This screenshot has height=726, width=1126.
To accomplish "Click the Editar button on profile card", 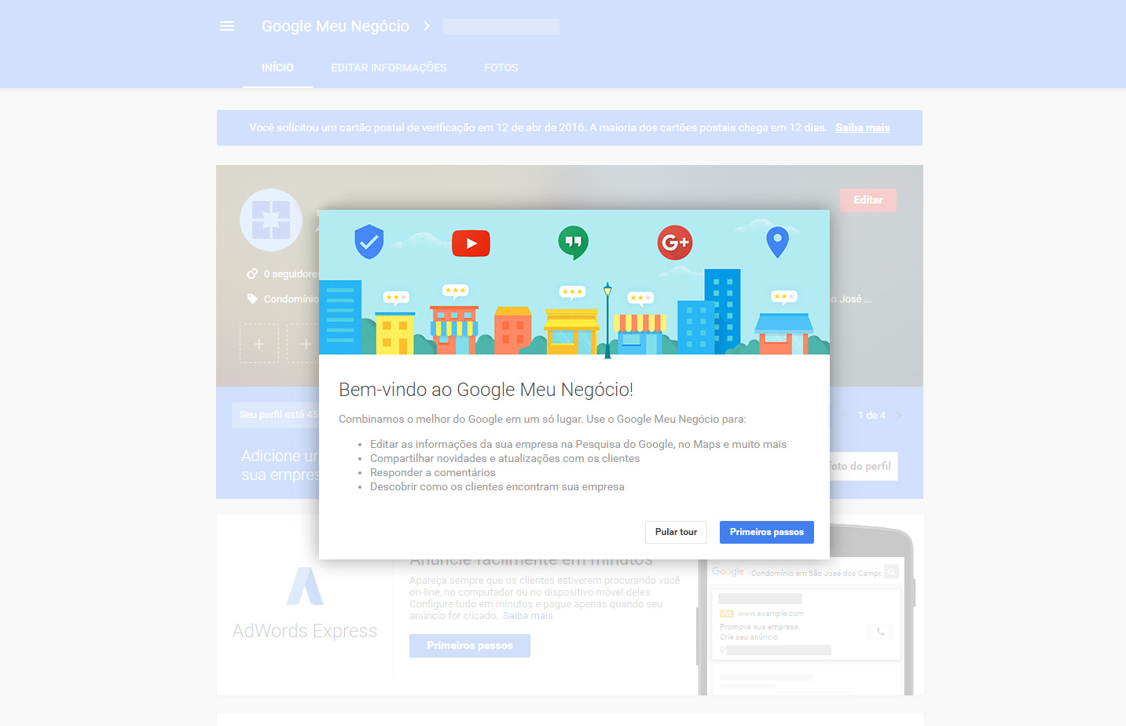I will coord(868,200).
